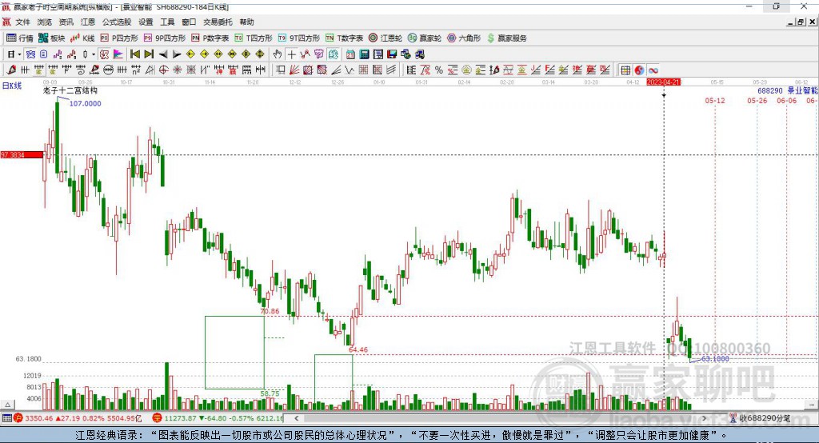Screen dimensions: 819x443
Task: Select the red pencil drawing tool
Action: pyautogui.click(x=11, y=70)
